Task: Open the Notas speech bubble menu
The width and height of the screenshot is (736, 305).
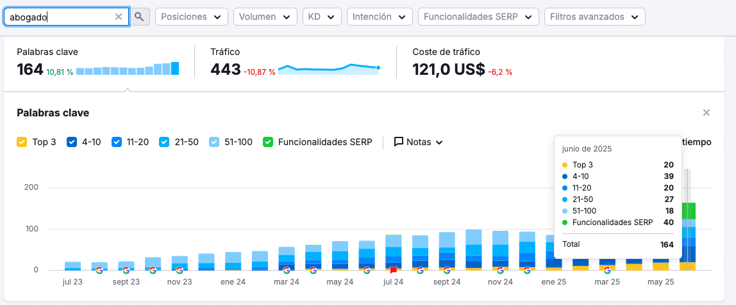Action: tap(418, 142)
